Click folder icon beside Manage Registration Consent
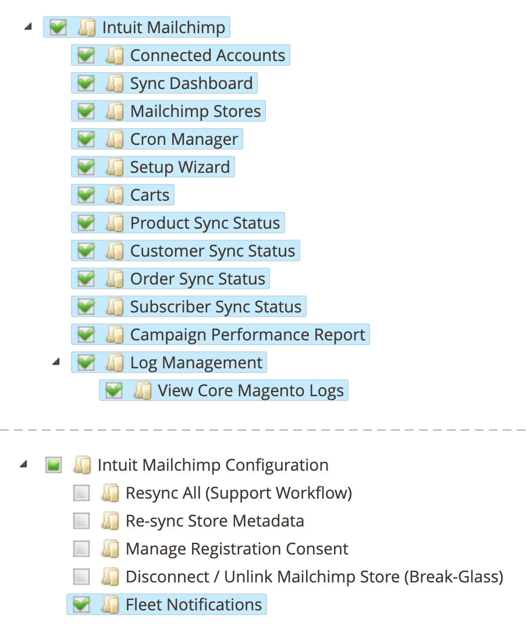The height and width of the screenshot is (629, 526). [x=111, y=549]
